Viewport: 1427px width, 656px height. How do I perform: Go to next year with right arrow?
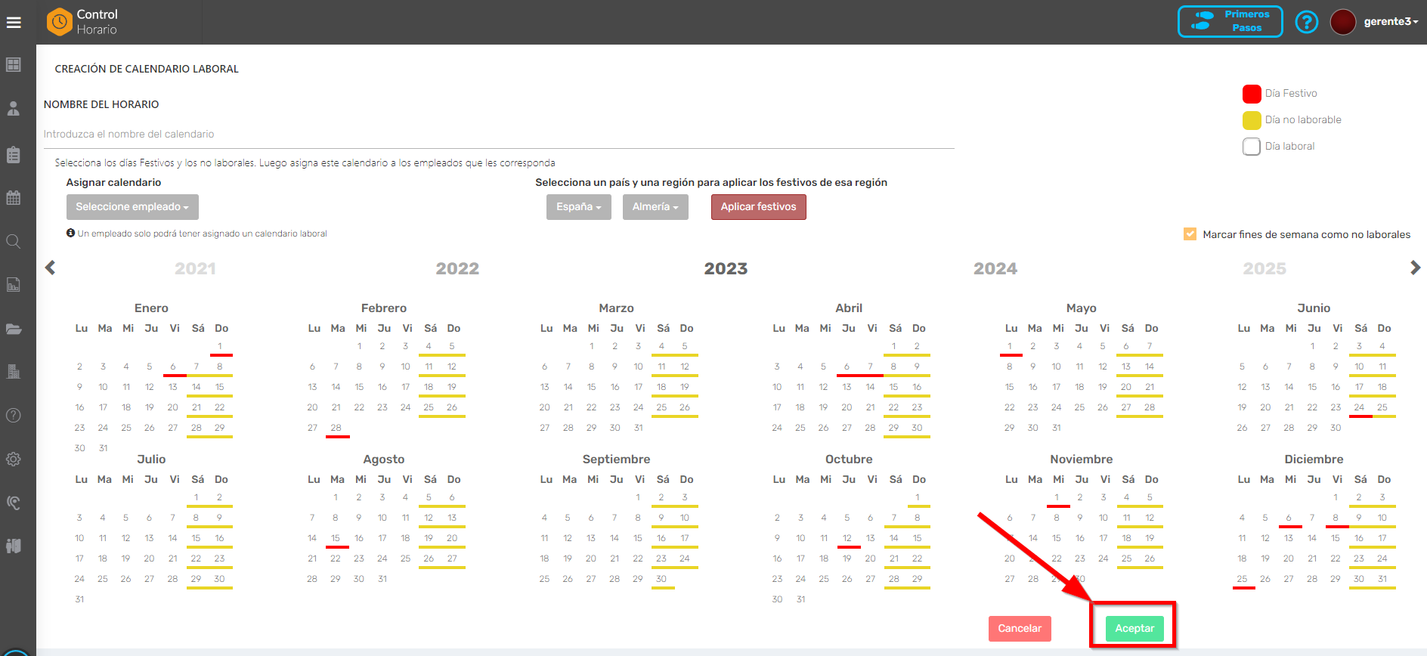click(1415, 268)
